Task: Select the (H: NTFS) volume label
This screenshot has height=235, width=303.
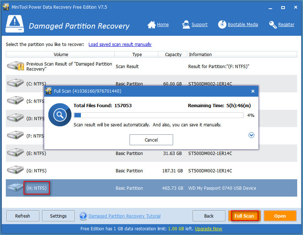Action: [x=36, y=188]
